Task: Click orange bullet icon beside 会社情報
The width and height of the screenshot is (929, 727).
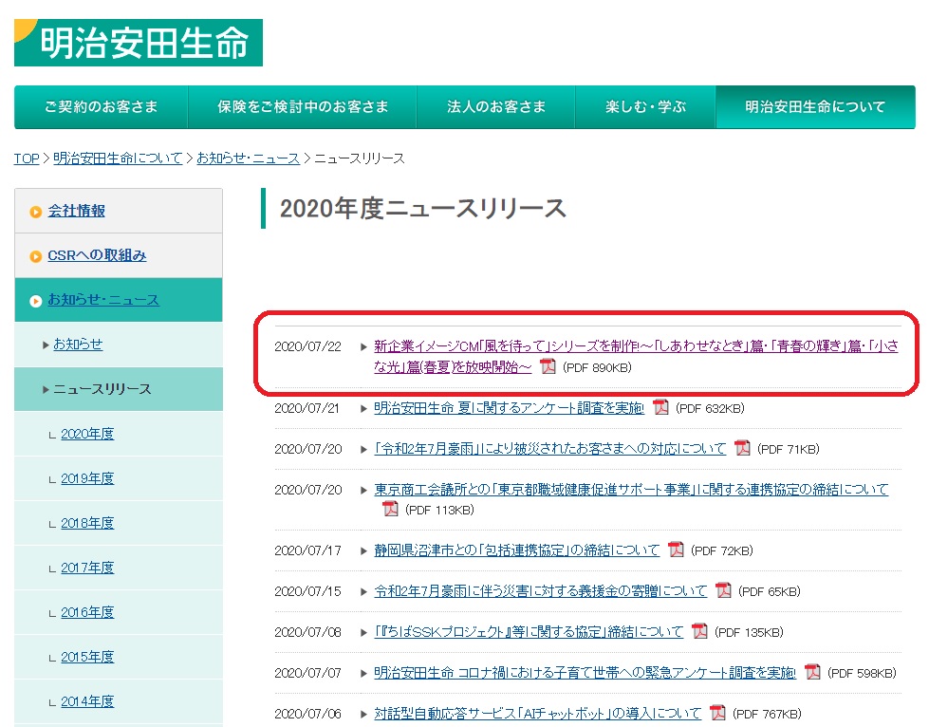Action: click(x=35, y=212)
